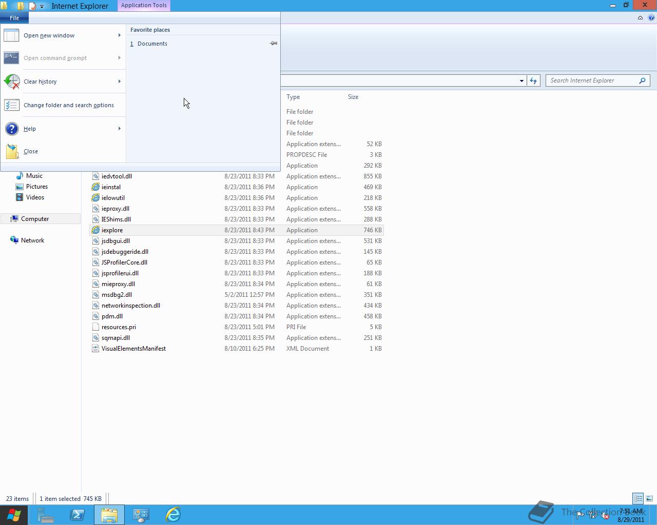This screenshot has width=657, height=525.
Task: Click the Refresh button beside address bar
Action: [533, 80]
